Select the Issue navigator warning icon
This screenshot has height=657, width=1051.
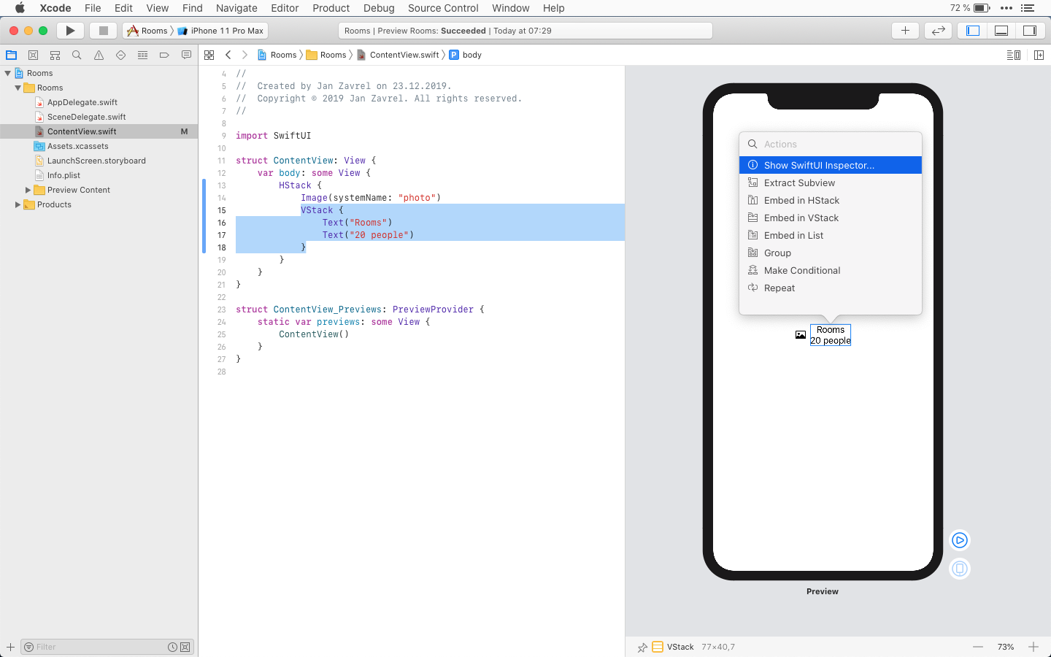pos(99,55)
